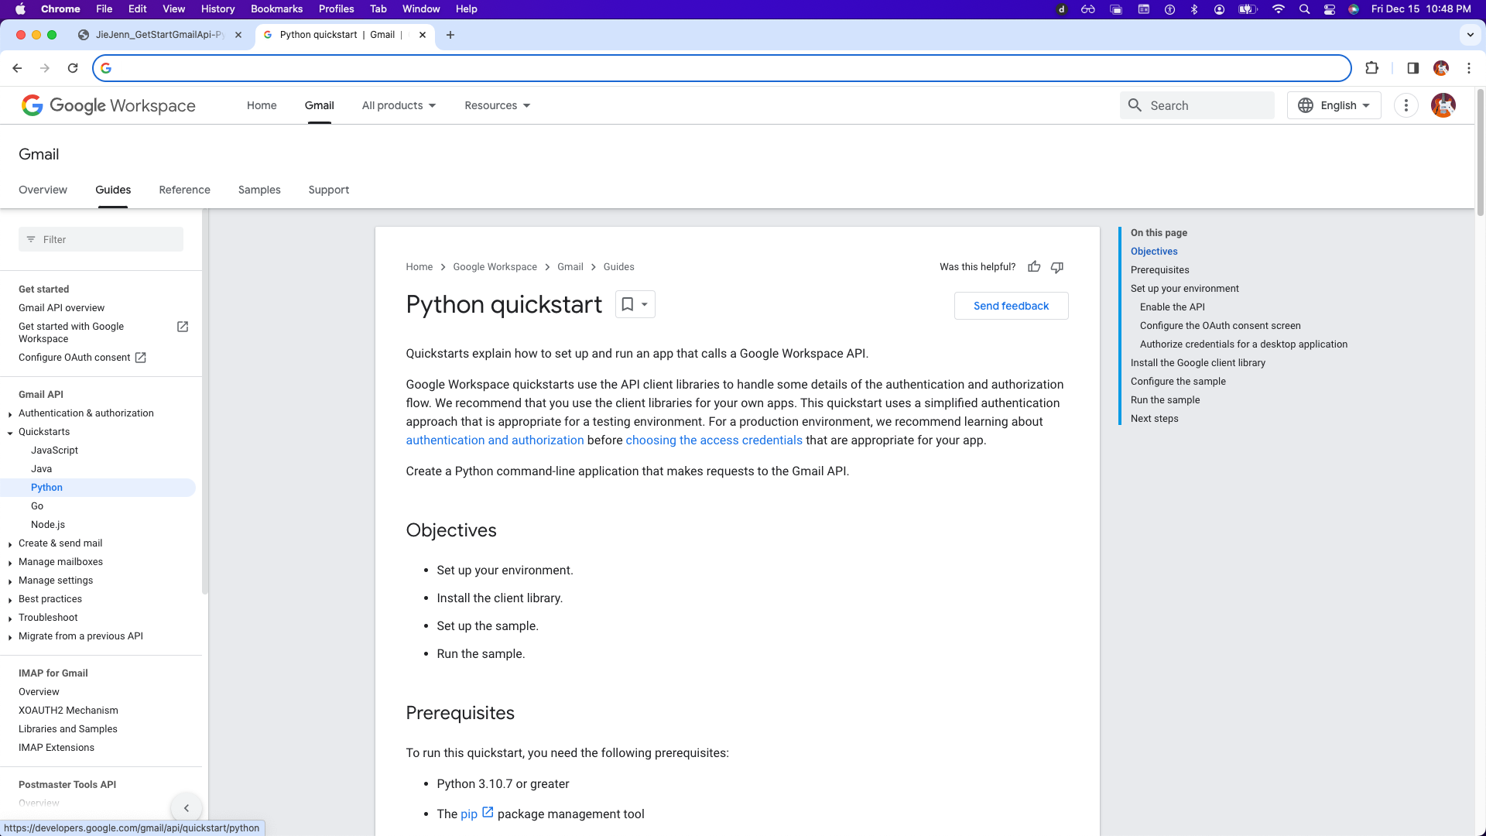
Task: Expand the Troubleshoot section
Action: pyautogui.click(x=10, y=618)
